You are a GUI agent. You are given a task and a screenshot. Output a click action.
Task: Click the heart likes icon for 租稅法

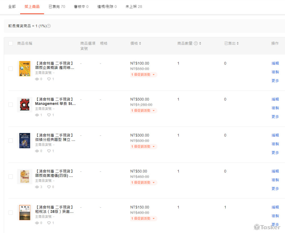point(49,223)
